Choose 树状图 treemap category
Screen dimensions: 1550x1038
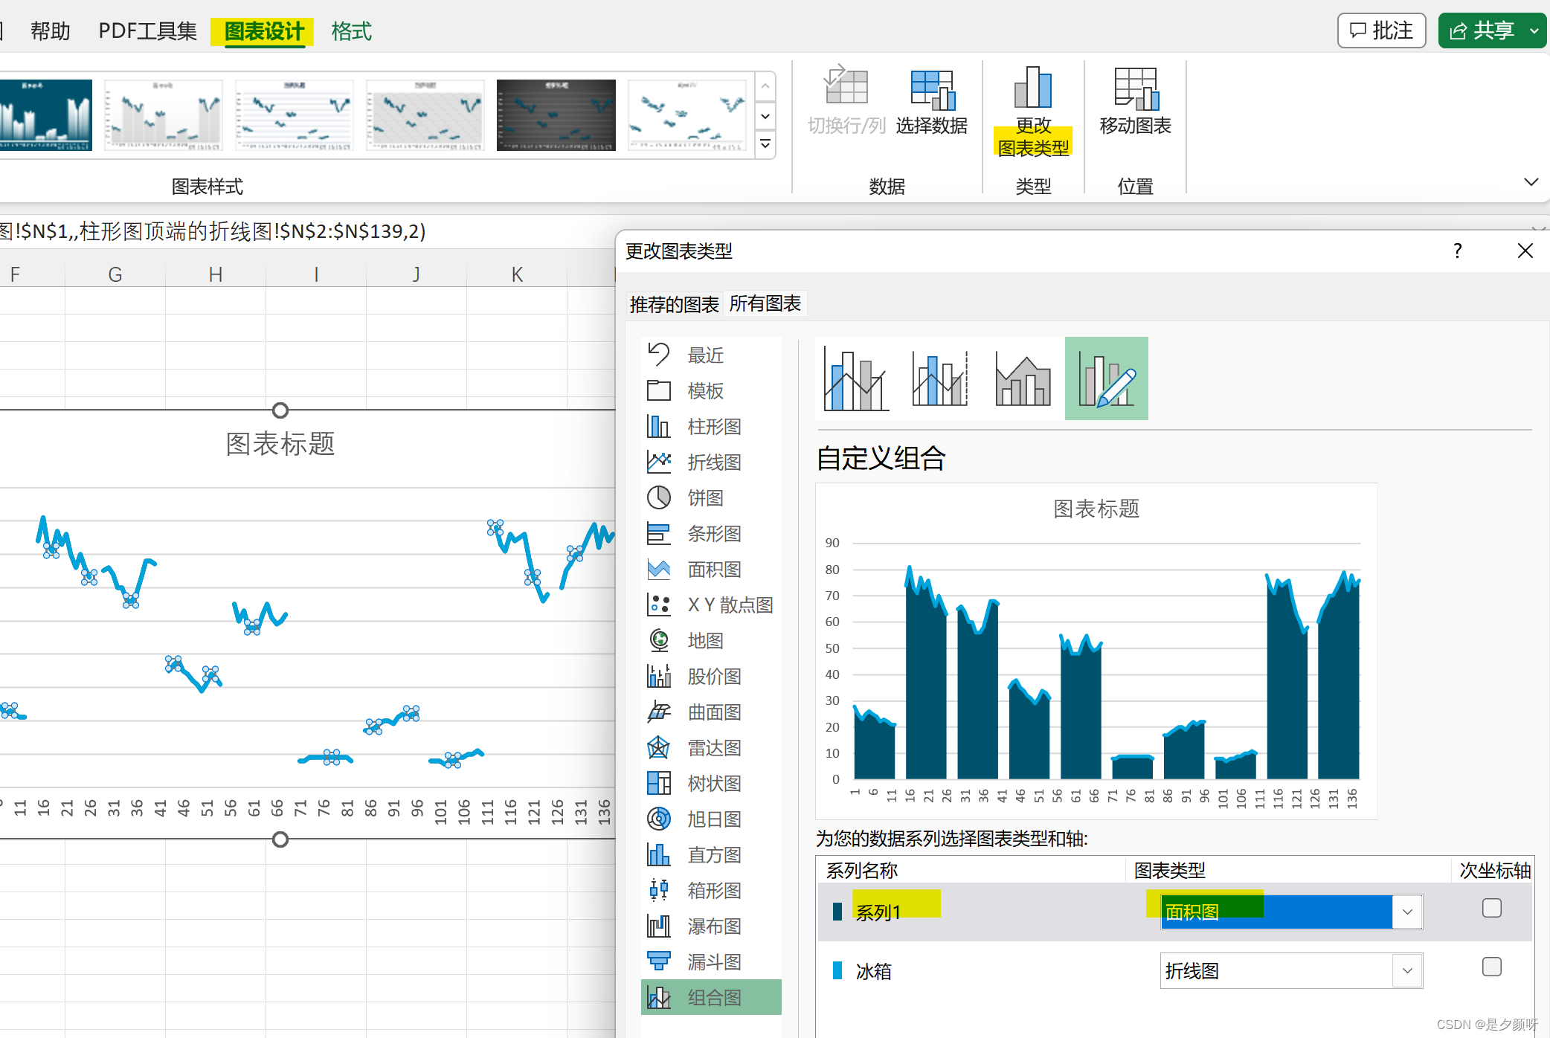(x=710, y=784)
